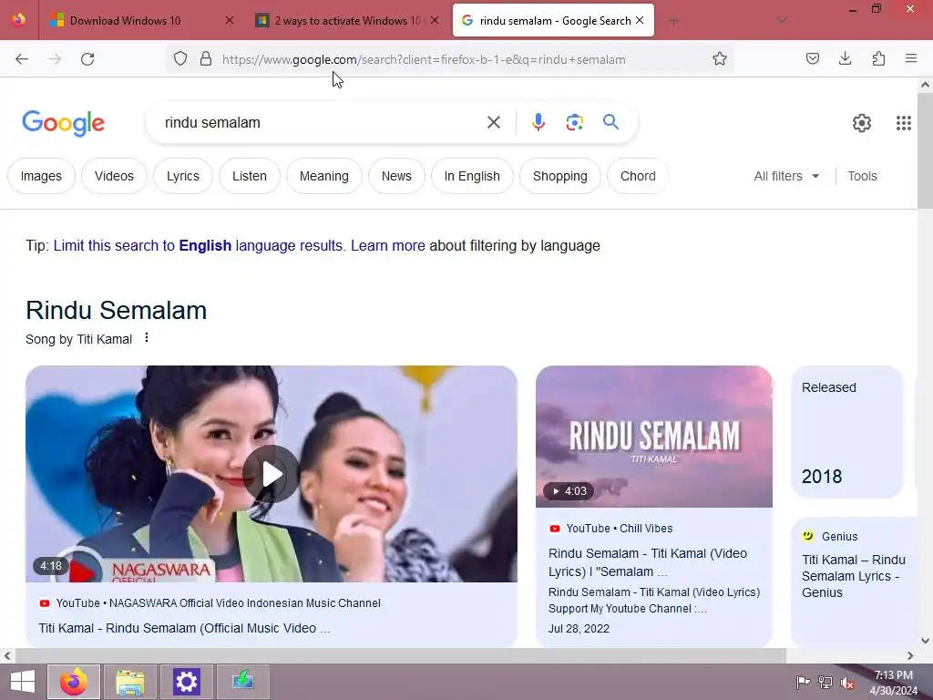Close the Download Windows 10 tab

pos(229,20)
